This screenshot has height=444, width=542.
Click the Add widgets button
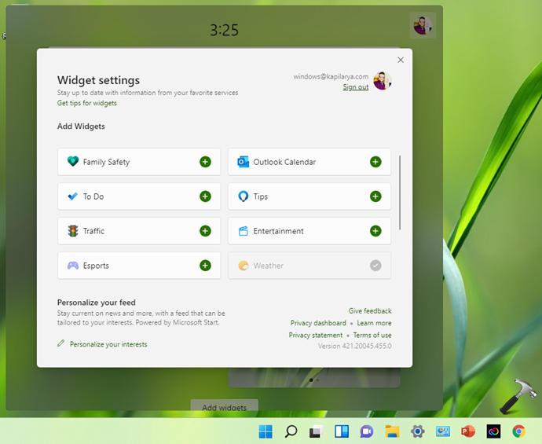click(x=224, y=407)
